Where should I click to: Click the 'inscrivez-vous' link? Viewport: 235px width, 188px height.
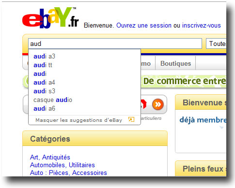tap(202, 26)
